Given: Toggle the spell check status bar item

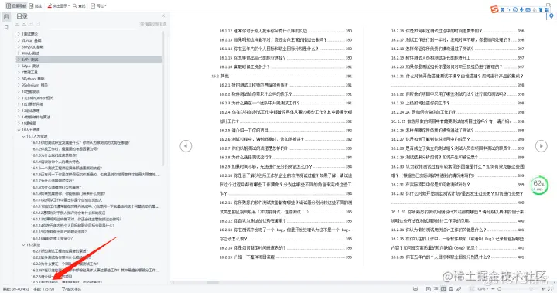Looking at the screenshot, I should coord(72,289).
